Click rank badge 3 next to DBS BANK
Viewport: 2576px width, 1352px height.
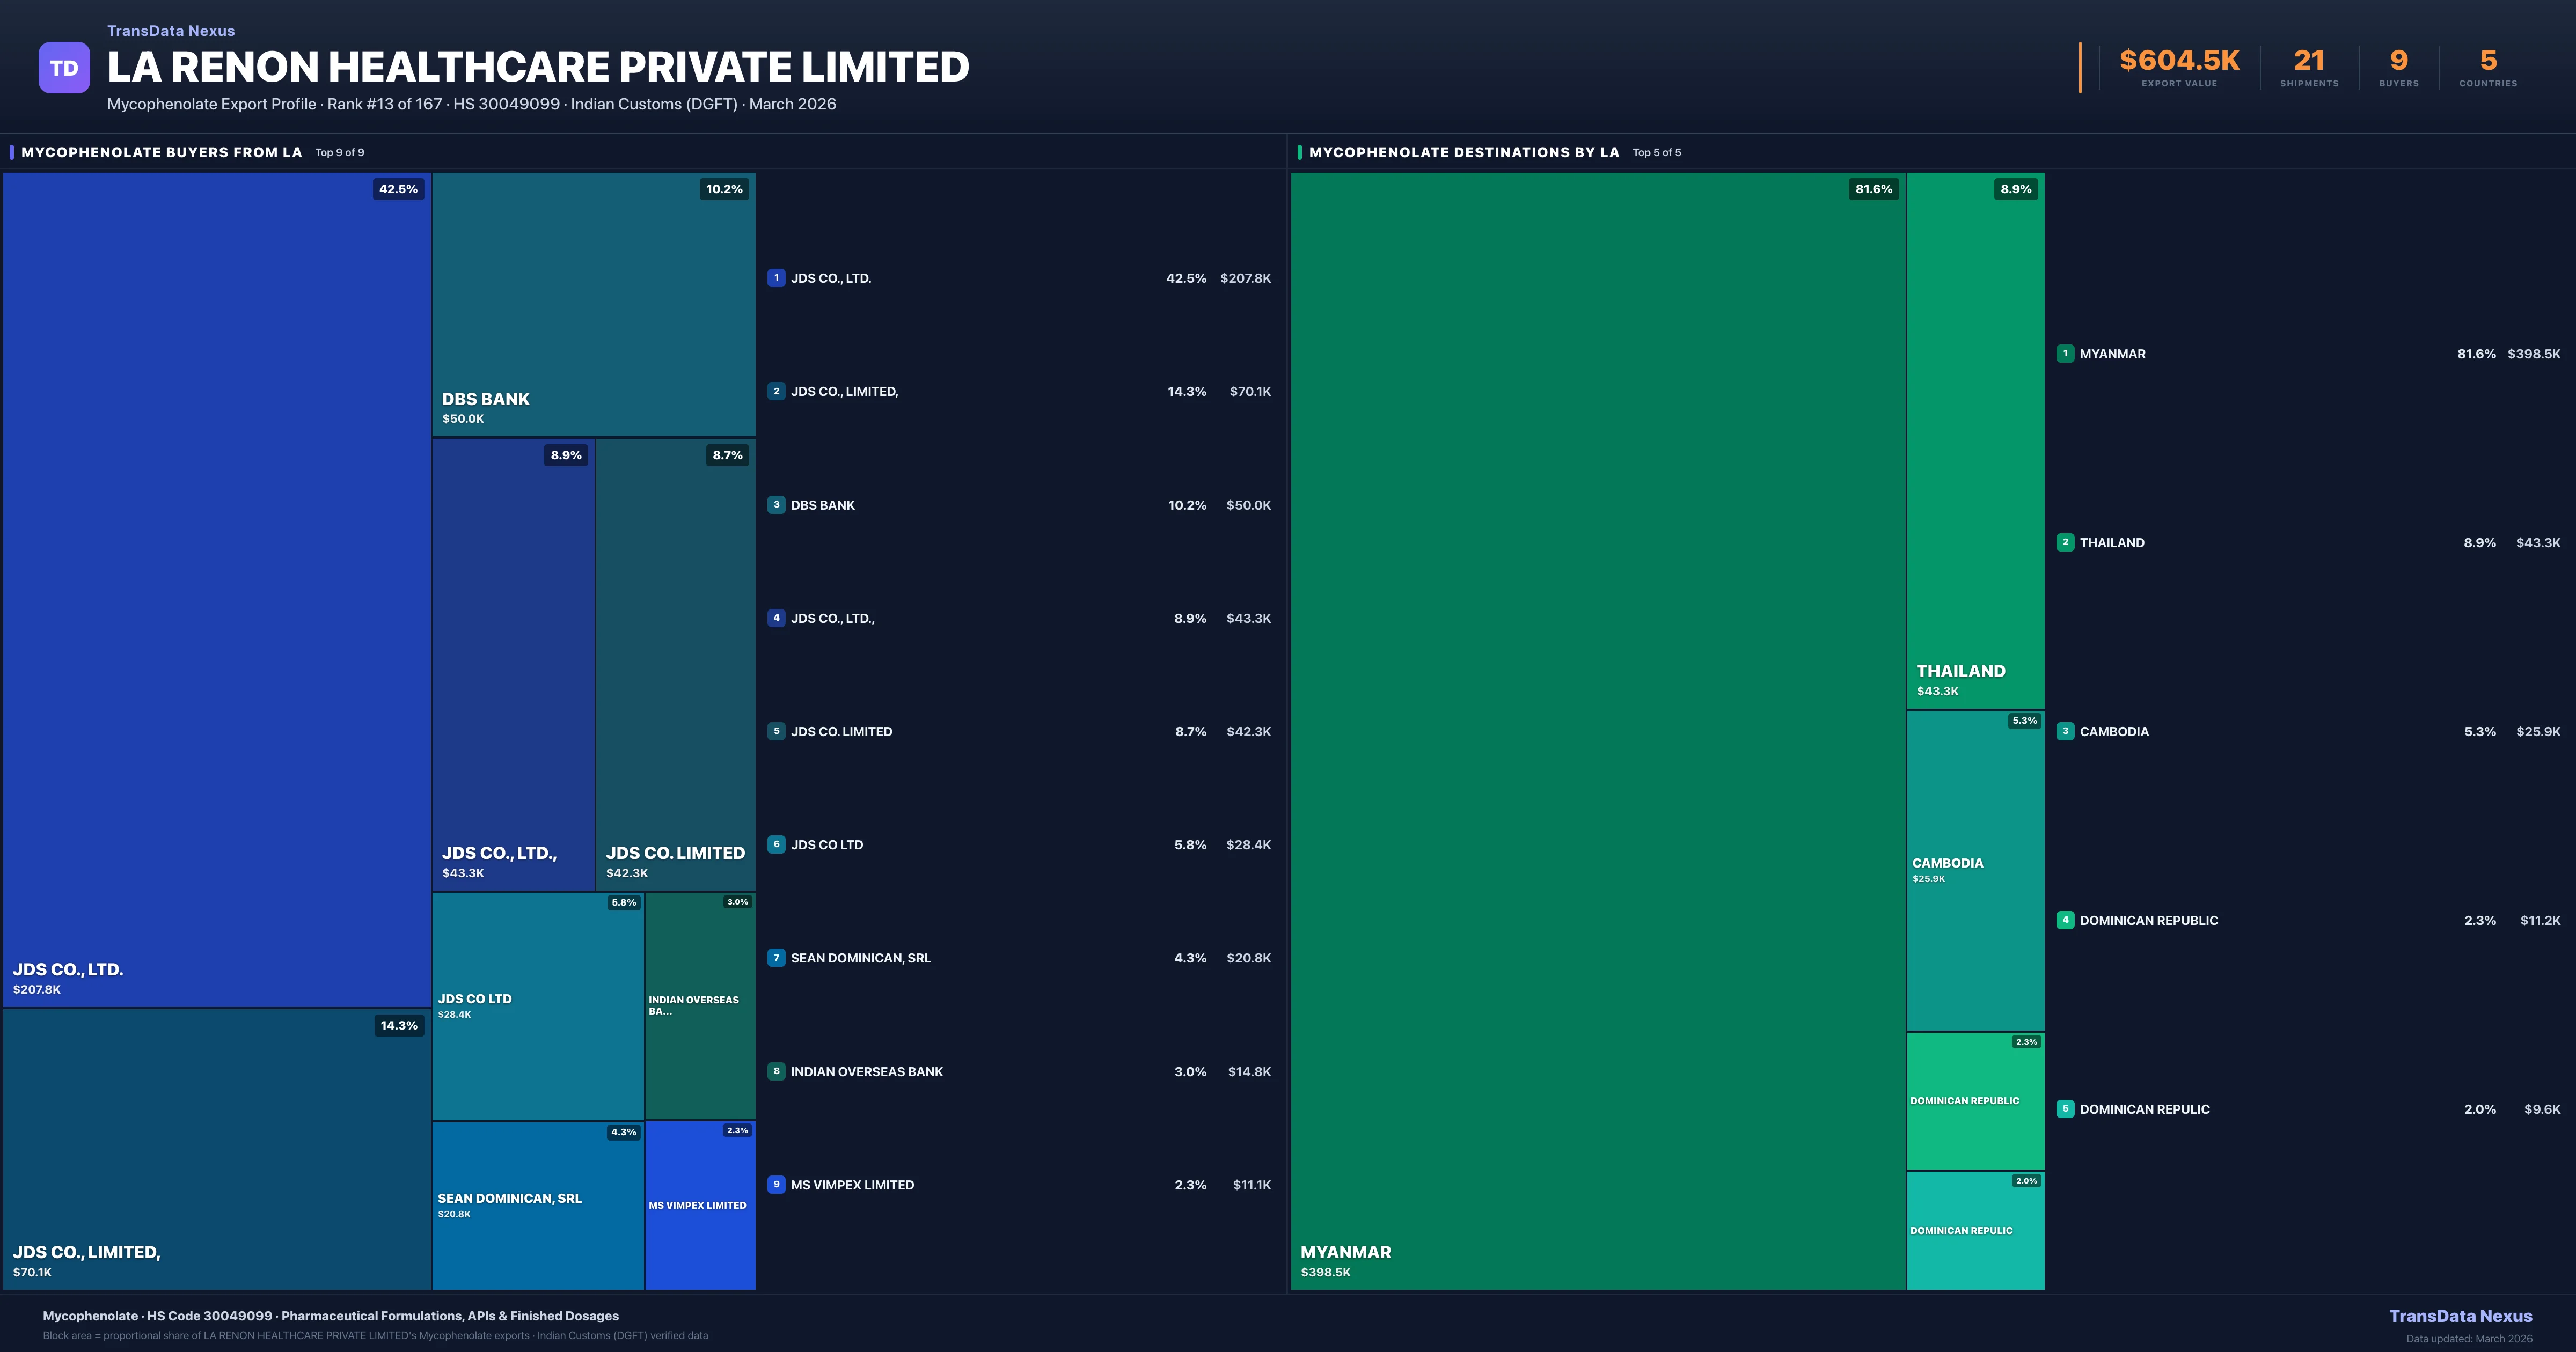[776, 505]
